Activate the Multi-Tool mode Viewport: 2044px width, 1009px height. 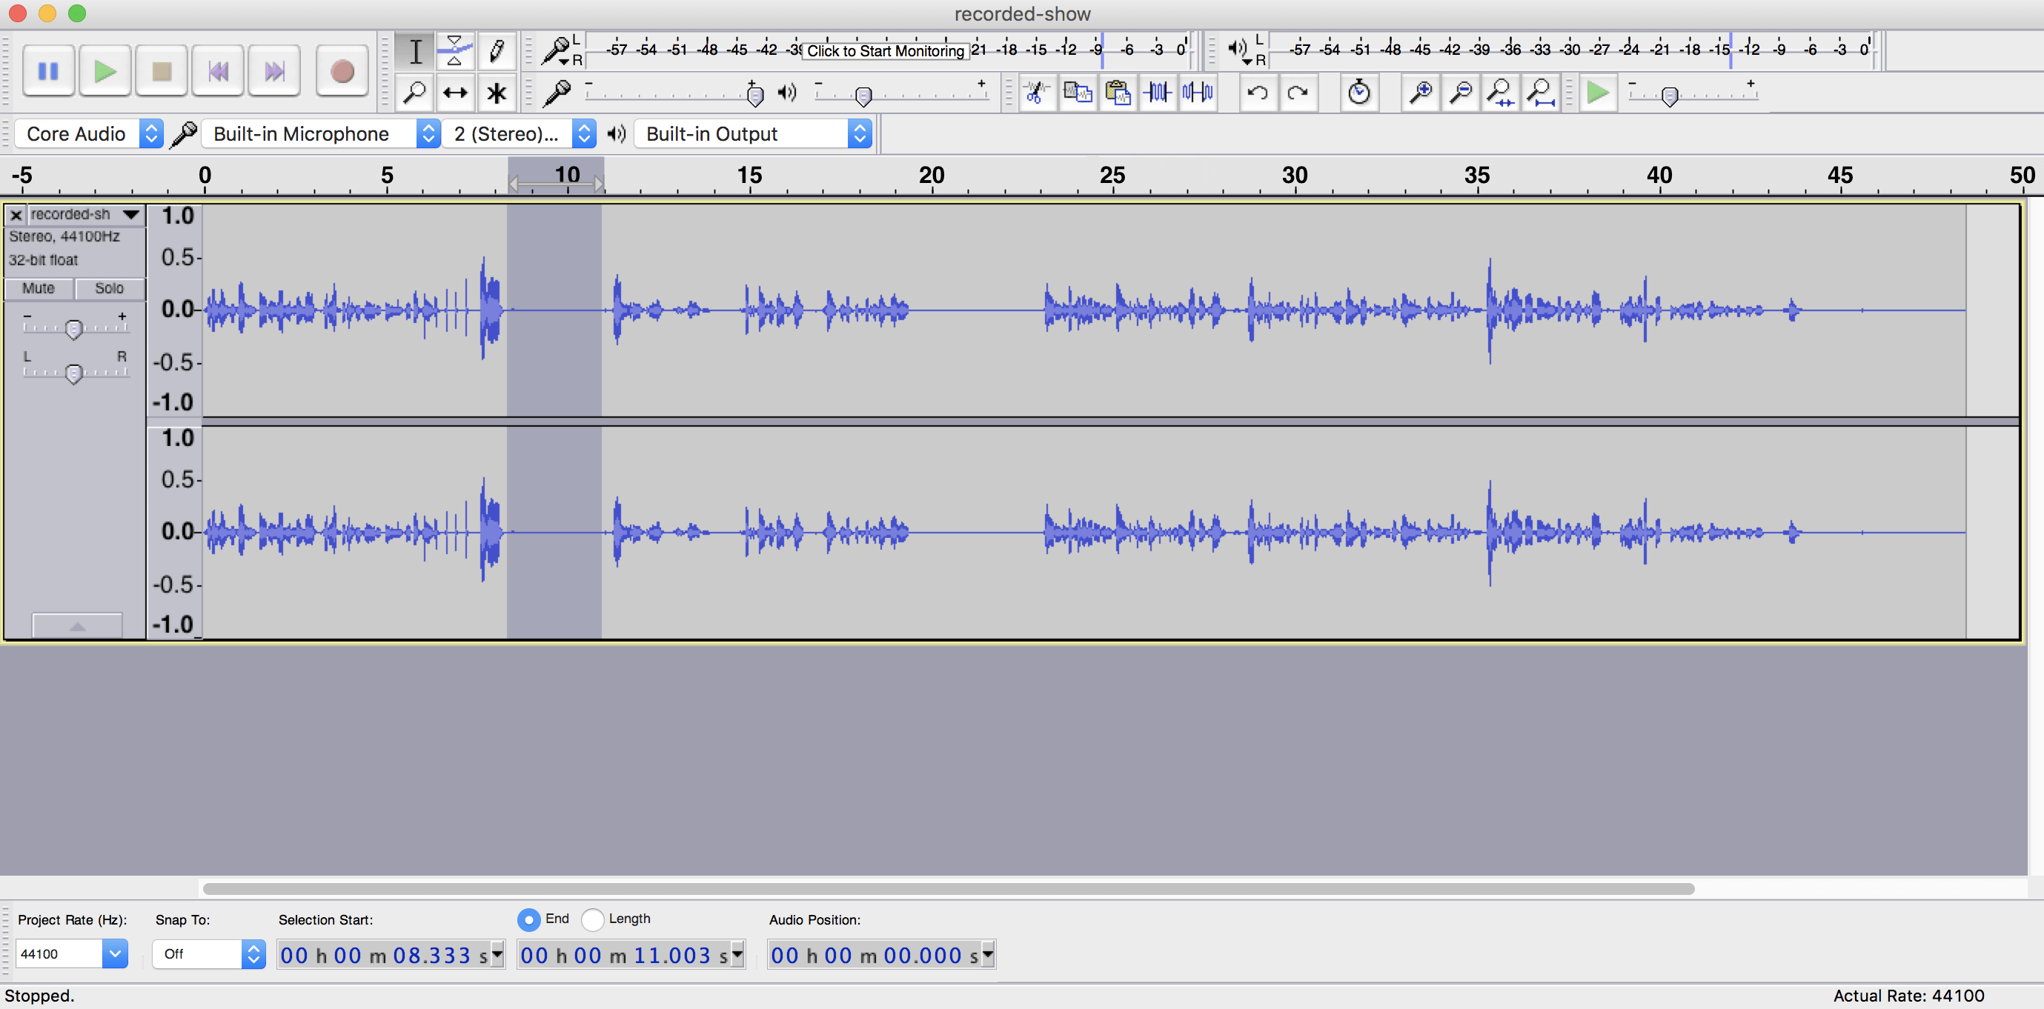pos(496,93)
